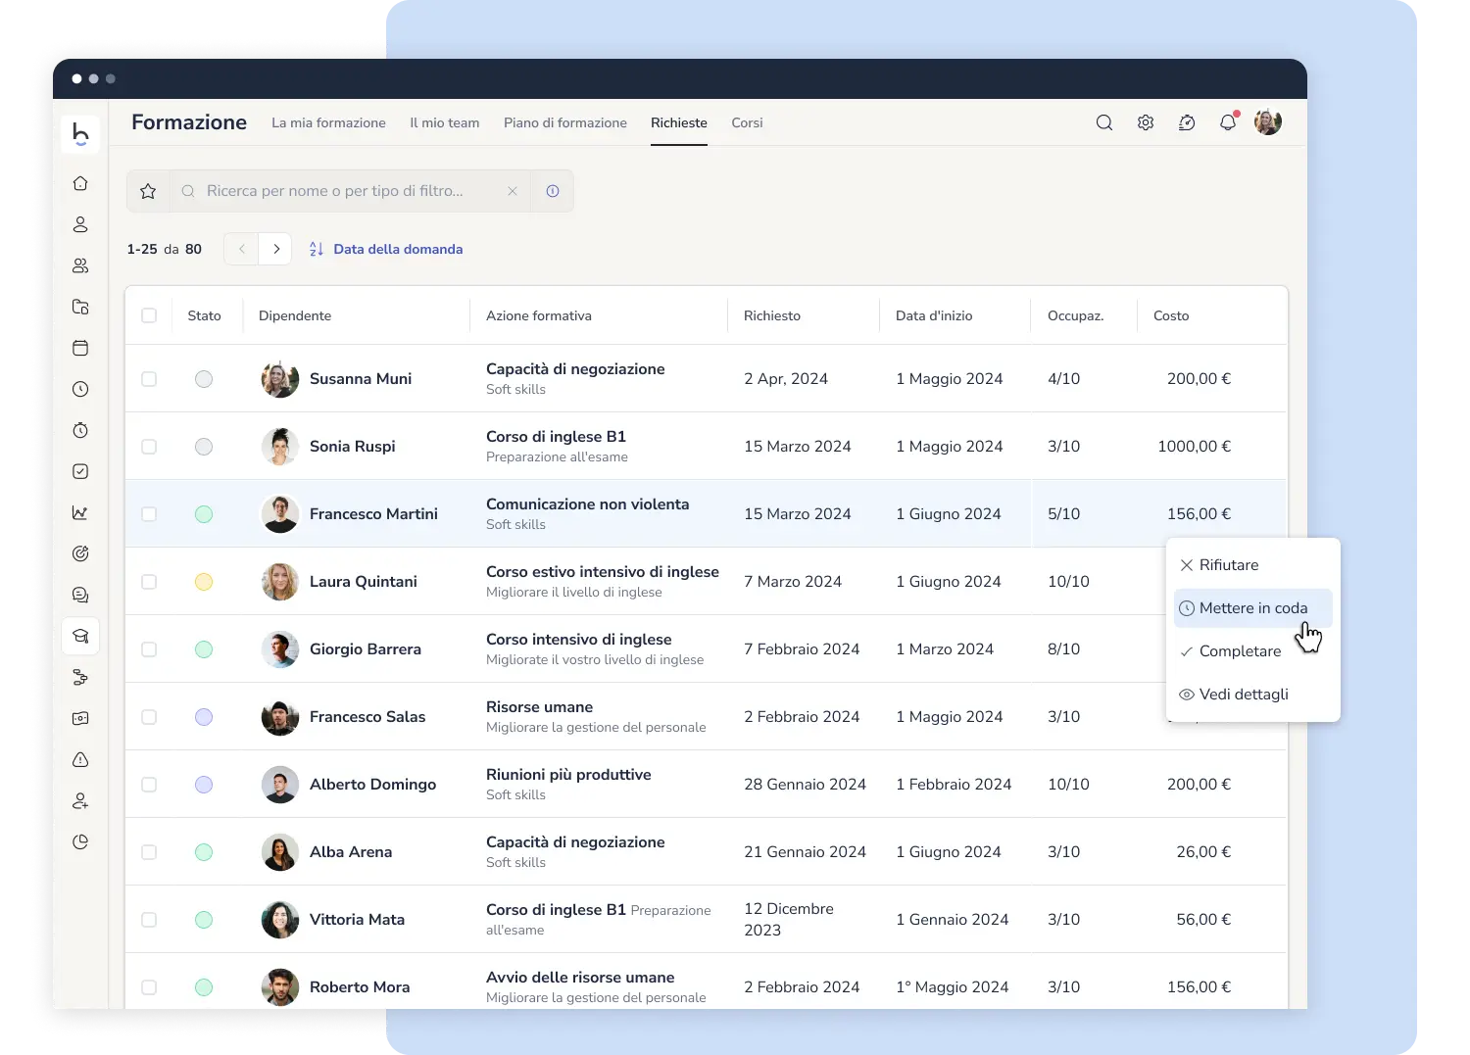The image size is (1470, 1055).
Task: Open Susanna Muni's avatar thumbnail
Action: tap(280, 379)
